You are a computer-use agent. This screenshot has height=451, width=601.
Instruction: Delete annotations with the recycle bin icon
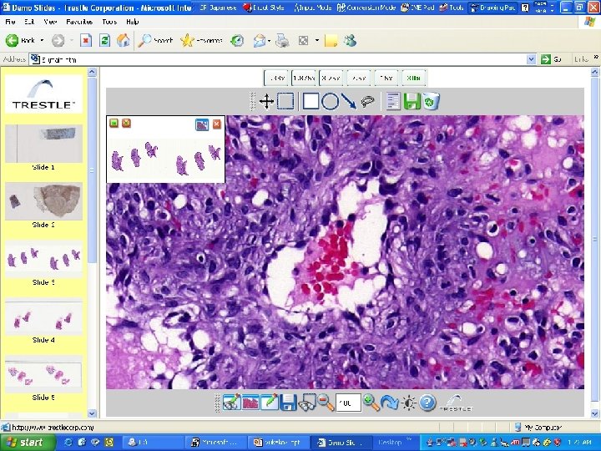pos(432,102)
